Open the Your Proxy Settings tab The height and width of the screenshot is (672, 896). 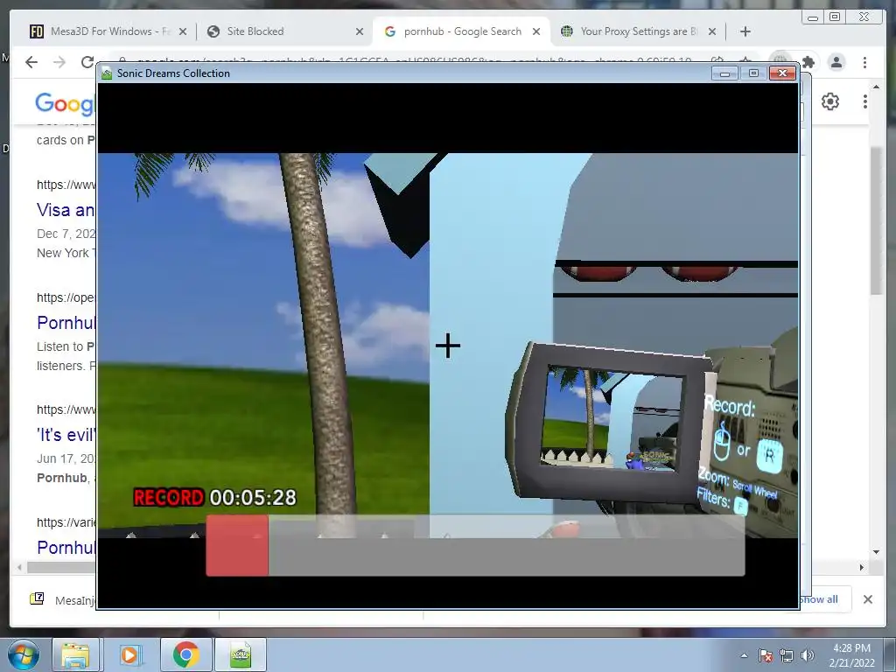pos(639,31)
